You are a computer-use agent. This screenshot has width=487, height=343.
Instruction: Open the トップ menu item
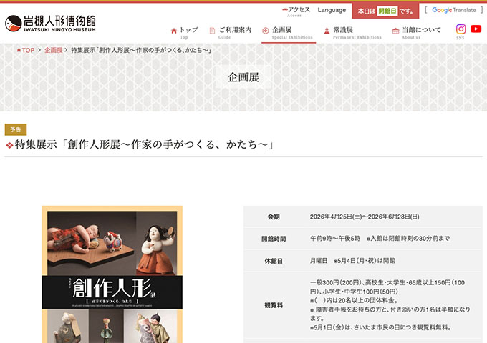click(185, 33)
